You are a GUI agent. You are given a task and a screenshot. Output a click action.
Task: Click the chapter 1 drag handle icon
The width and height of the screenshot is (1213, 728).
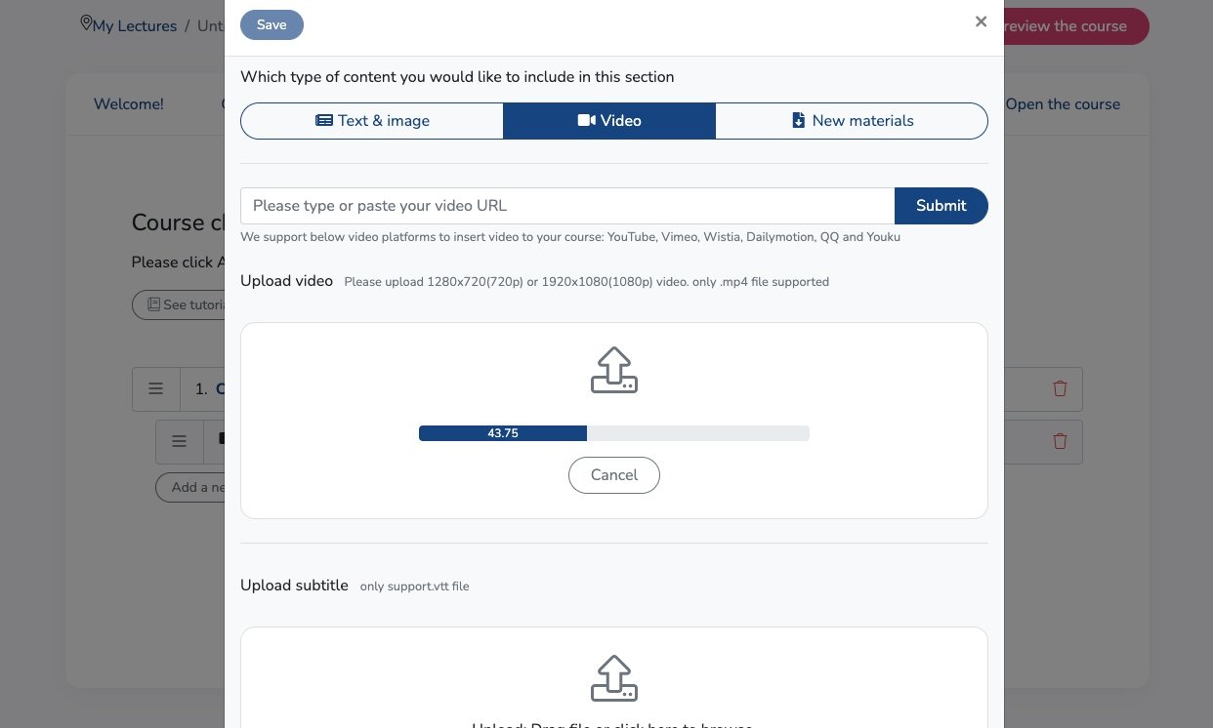(x=156, y=388)
